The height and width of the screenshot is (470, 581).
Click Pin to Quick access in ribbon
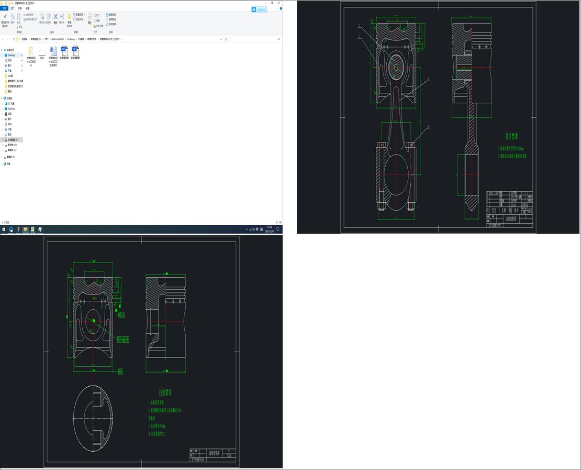(x=5, y=20)
